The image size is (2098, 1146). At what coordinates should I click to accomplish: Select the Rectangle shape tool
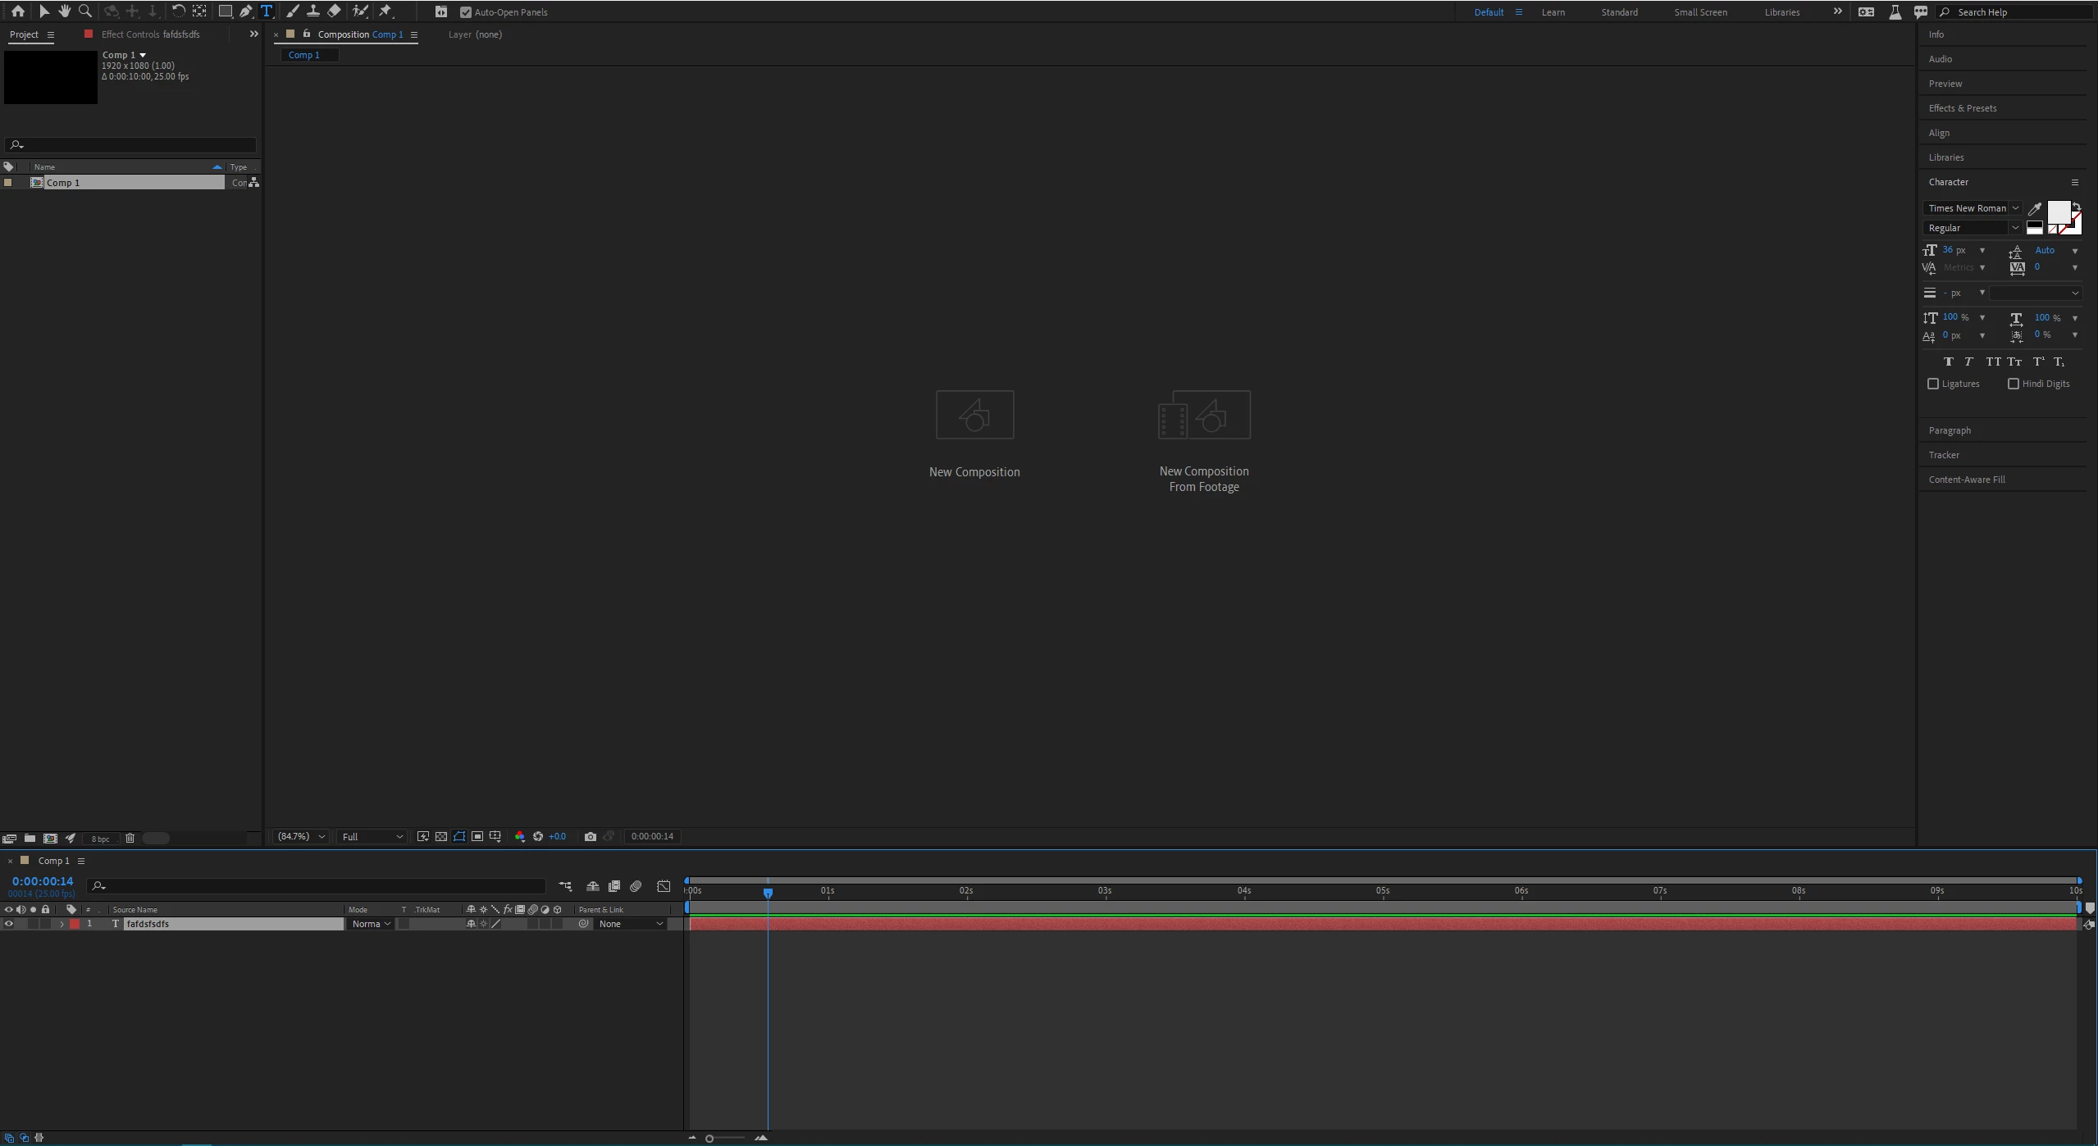coord(225,11)
